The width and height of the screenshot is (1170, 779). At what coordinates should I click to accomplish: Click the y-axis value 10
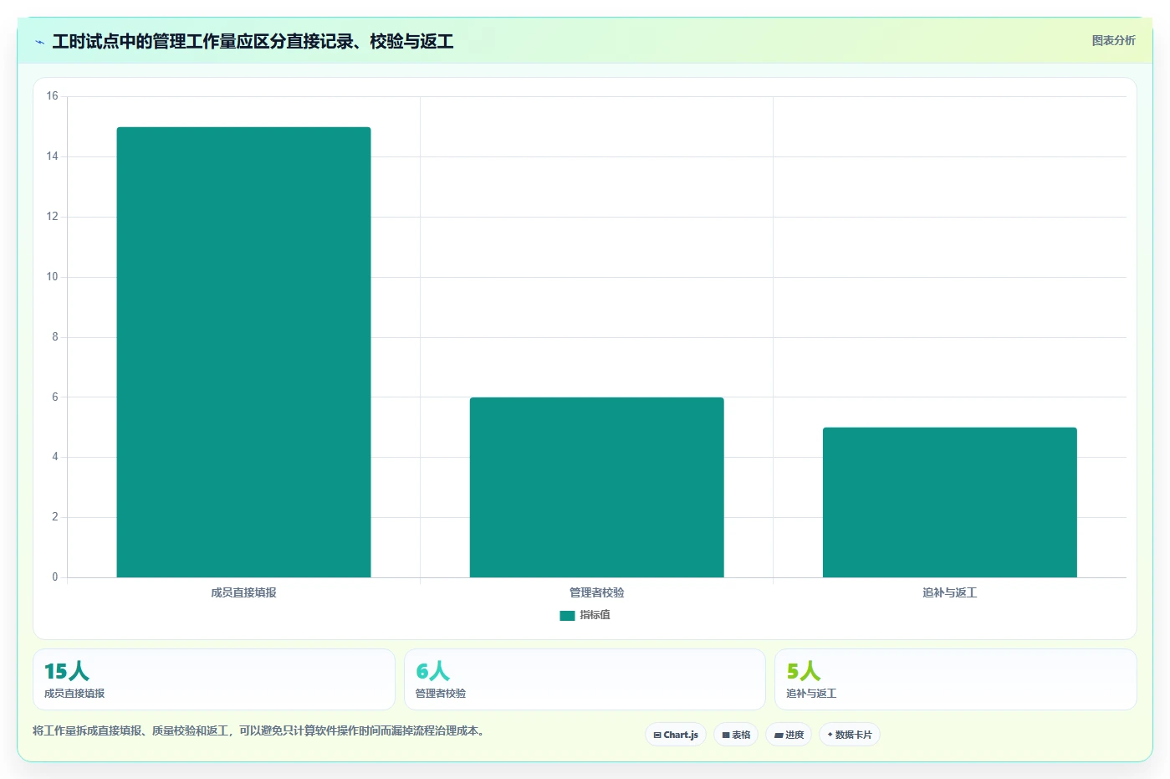pyautogui.click(x=52, y=277)
